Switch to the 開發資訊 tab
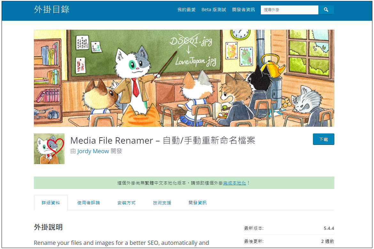Screen dimensions: 374x249 tap(198, 203)
